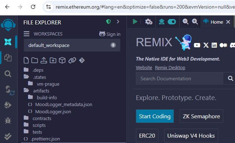Image resolution: width=235 pixels, height=143 pixels.
Task: Click the chain link icon in file toolbar
Action: [x=72, y=60]
